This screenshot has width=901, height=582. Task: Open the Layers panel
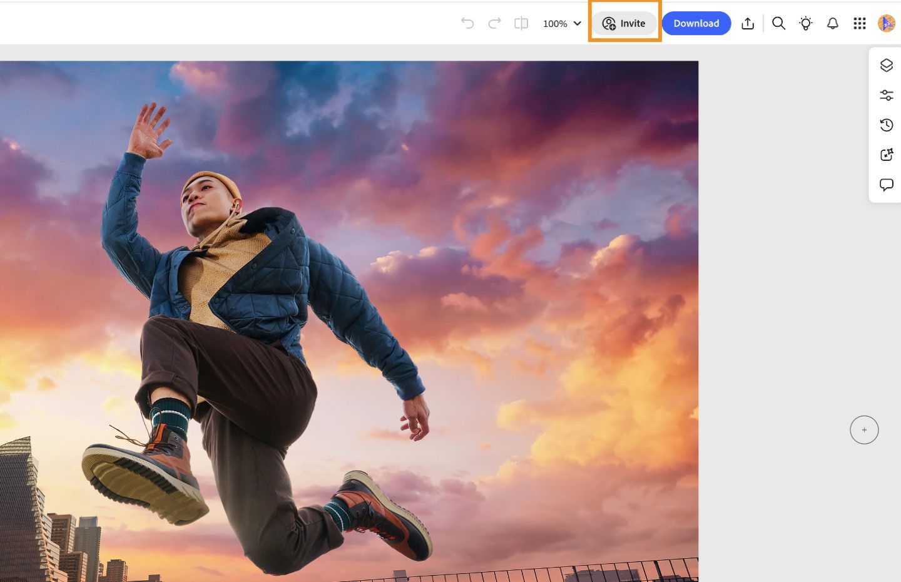886,65
